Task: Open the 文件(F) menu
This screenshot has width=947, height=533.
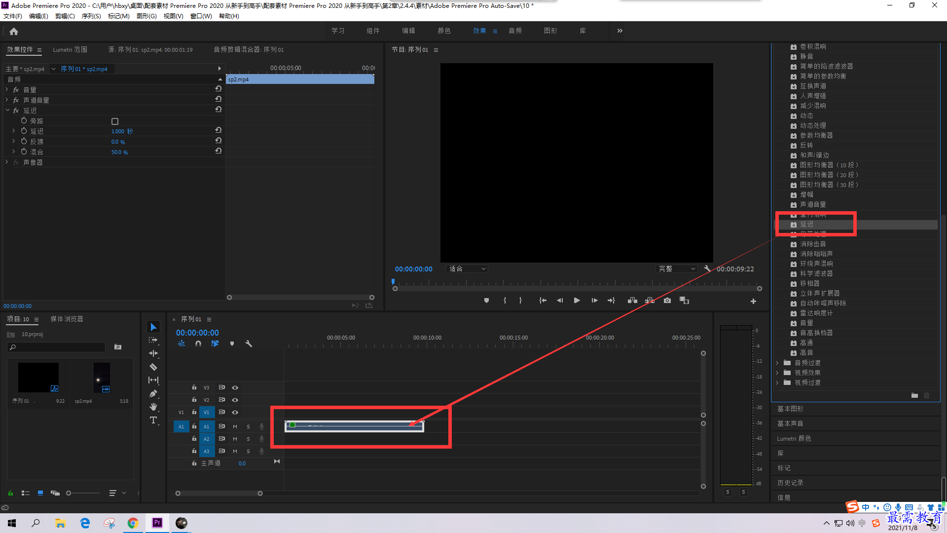Action: [x=13, y=16]
